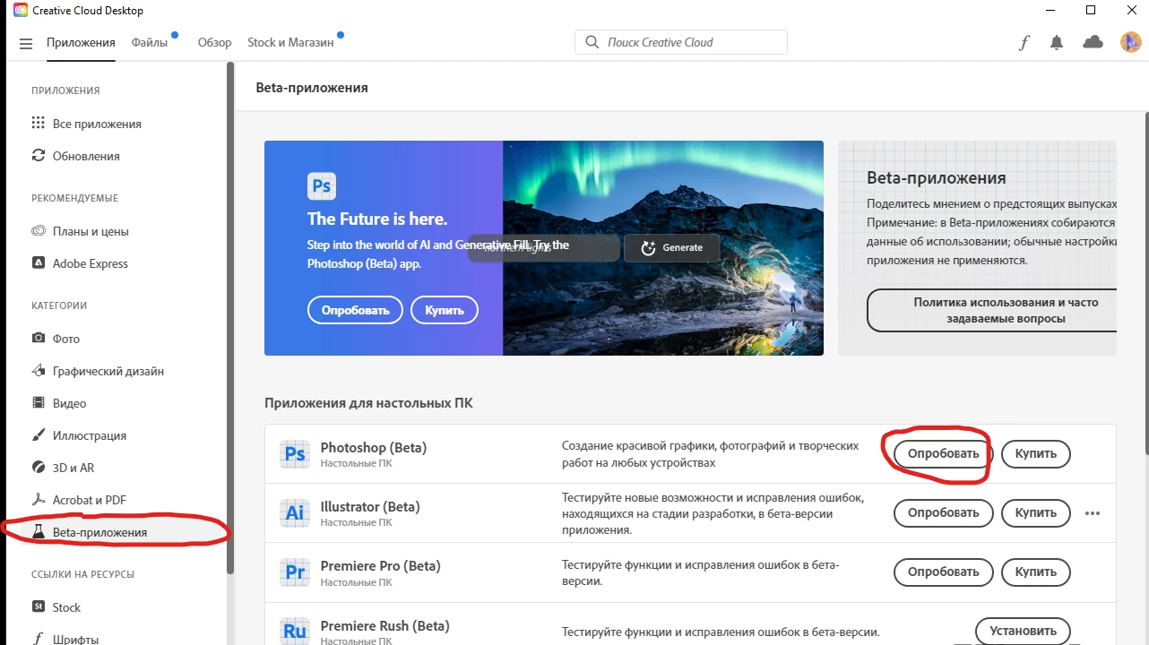Viewport: 1149px width, 645px height.
Task: Click Купить for Premiere Pro (Beta)
Action: pos(1036,572)
